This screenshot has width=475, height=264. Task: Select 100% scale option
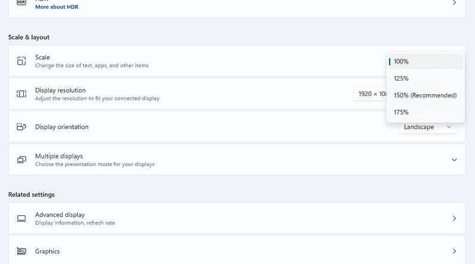point(401,62)
